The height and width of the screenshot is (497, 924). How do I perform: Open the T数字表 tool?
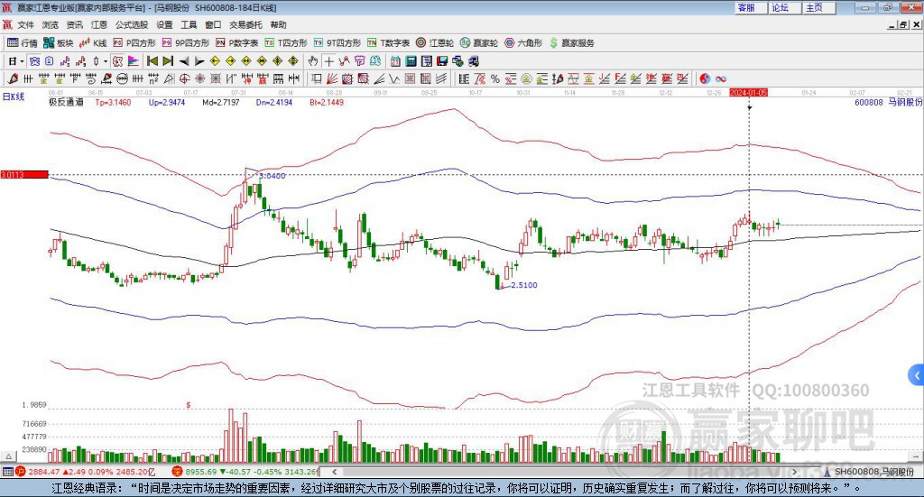tap(388, 43)
